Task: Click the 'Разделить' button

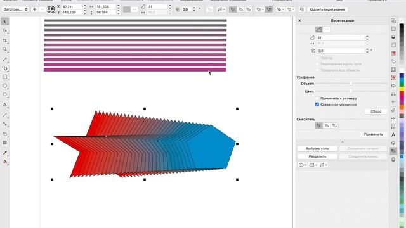Action: 317,156
